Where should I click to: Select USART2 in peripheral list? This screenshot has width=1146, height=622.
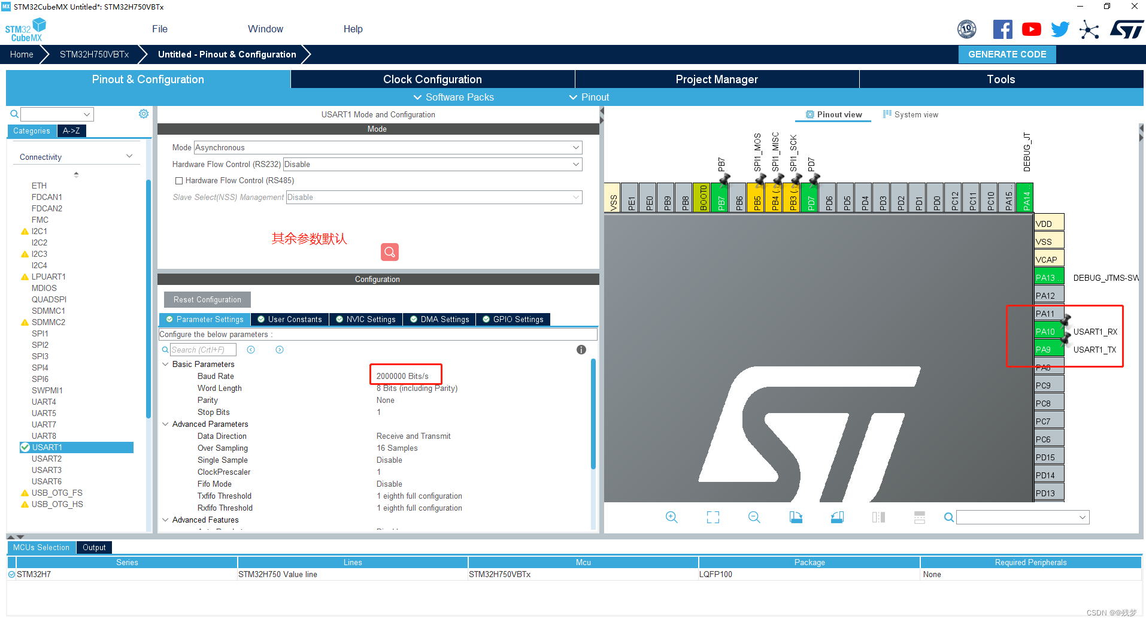pos(47,459)
